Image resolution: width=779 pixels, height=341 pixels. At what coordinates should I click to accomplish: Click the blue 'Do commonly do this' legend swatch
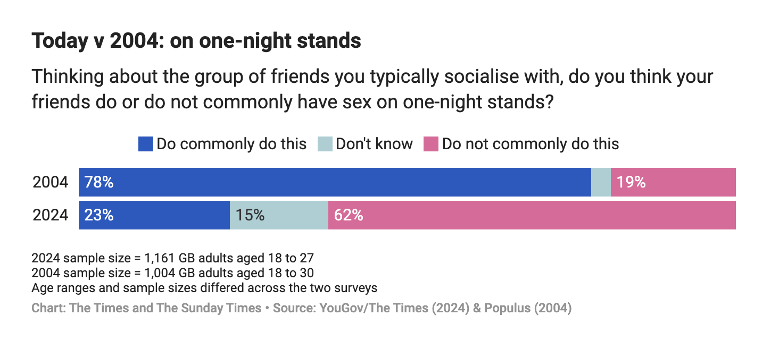pos(146,144)
